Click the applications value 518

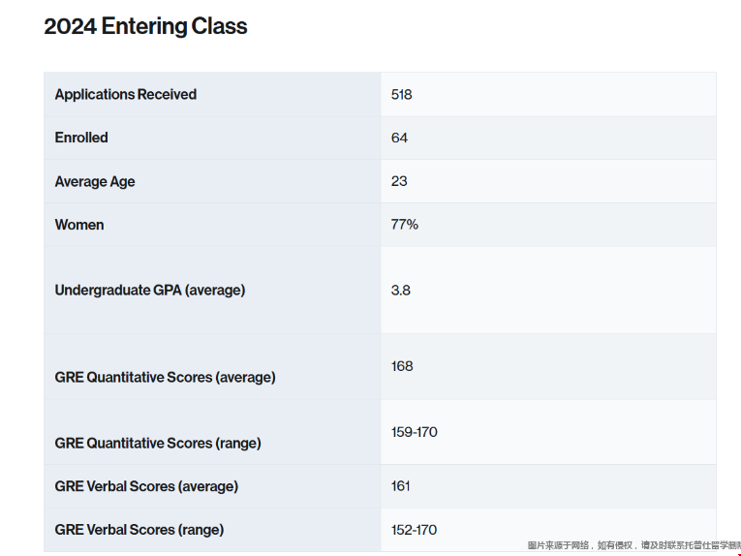pos(402,94)
